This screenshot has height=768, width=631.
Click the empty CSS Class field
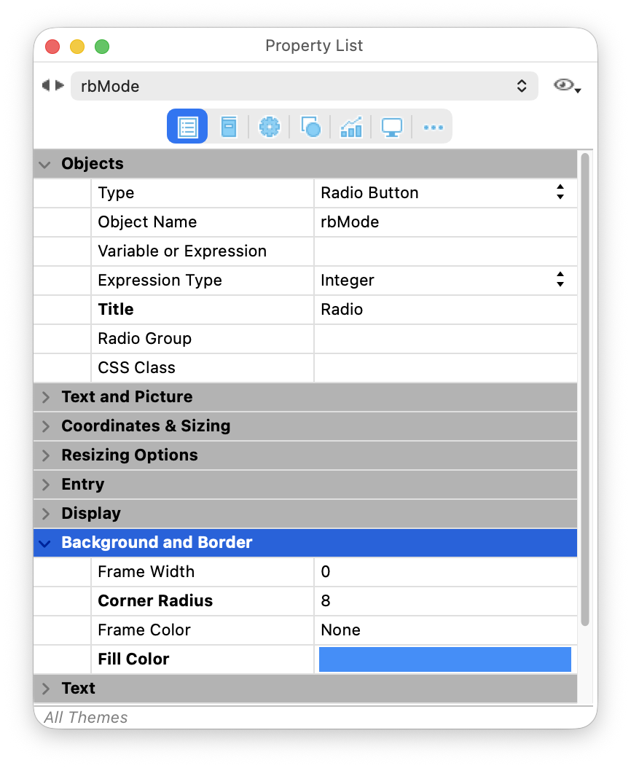pyautogui.click(x=445, y=368)
